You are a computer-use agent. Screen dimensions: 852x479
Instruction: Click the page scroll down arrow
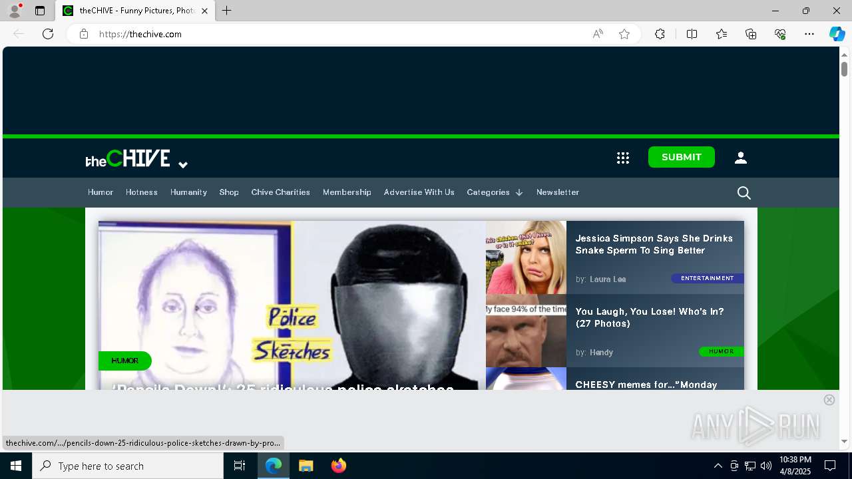click(844, 441)
